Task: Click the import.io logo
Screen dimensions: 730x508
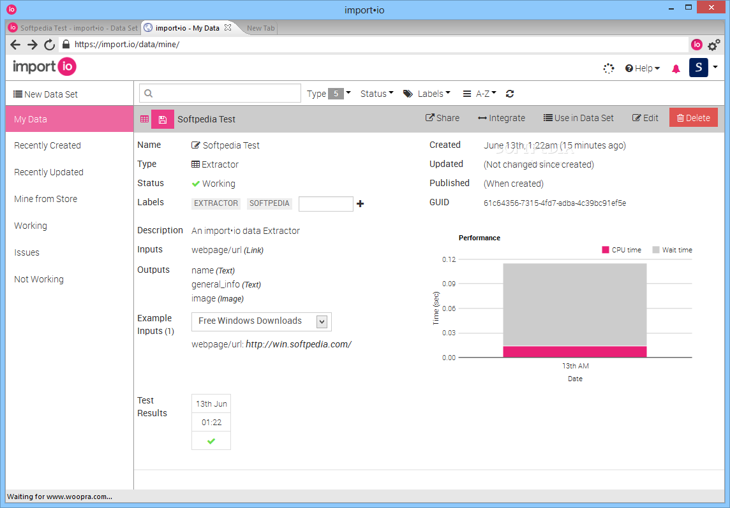Action: pyautogui.click(x=45, y=66)
